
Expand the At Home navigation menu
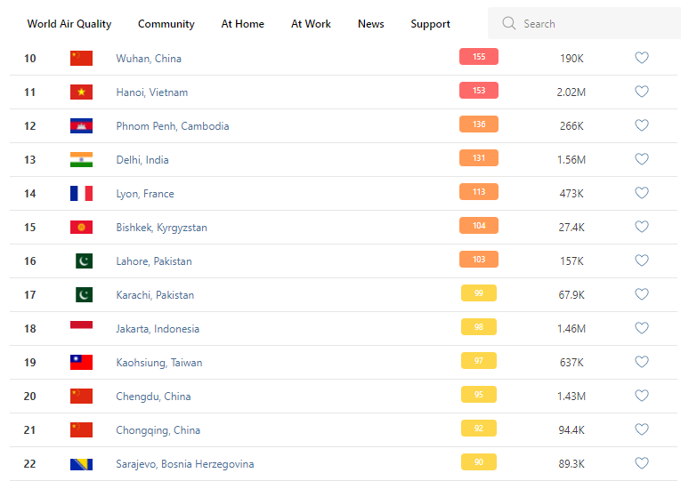tap(242, 24)
